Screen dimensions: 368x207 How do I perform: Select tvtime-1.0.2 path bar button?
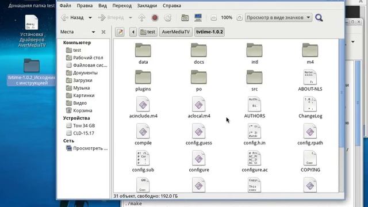click(x=209, y=32)
